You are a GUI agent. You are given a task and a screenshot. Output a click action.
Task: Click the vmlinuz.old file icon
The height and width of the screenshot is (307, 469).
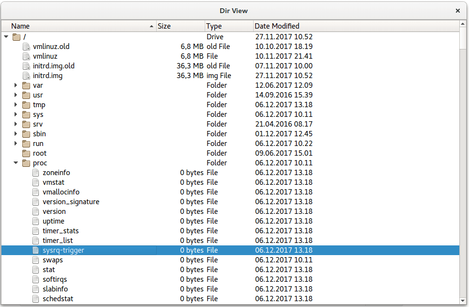[26, 47]
